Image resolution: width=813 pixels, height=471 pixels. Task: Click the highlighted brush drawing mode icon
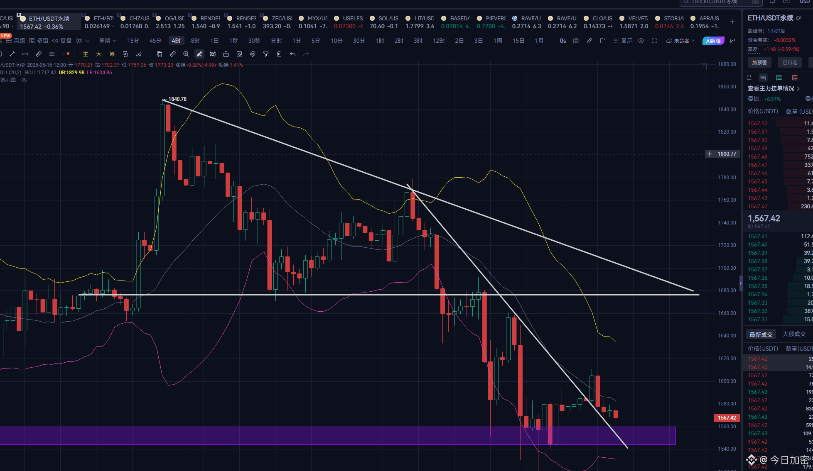[x=199, y=54]
